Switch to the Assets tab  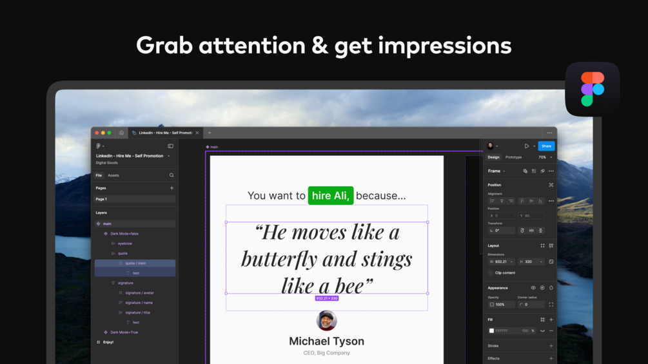click(113, 175)
